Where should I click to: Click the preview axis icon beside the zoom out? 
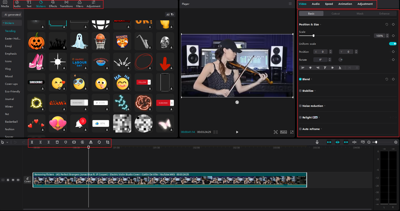363,142
